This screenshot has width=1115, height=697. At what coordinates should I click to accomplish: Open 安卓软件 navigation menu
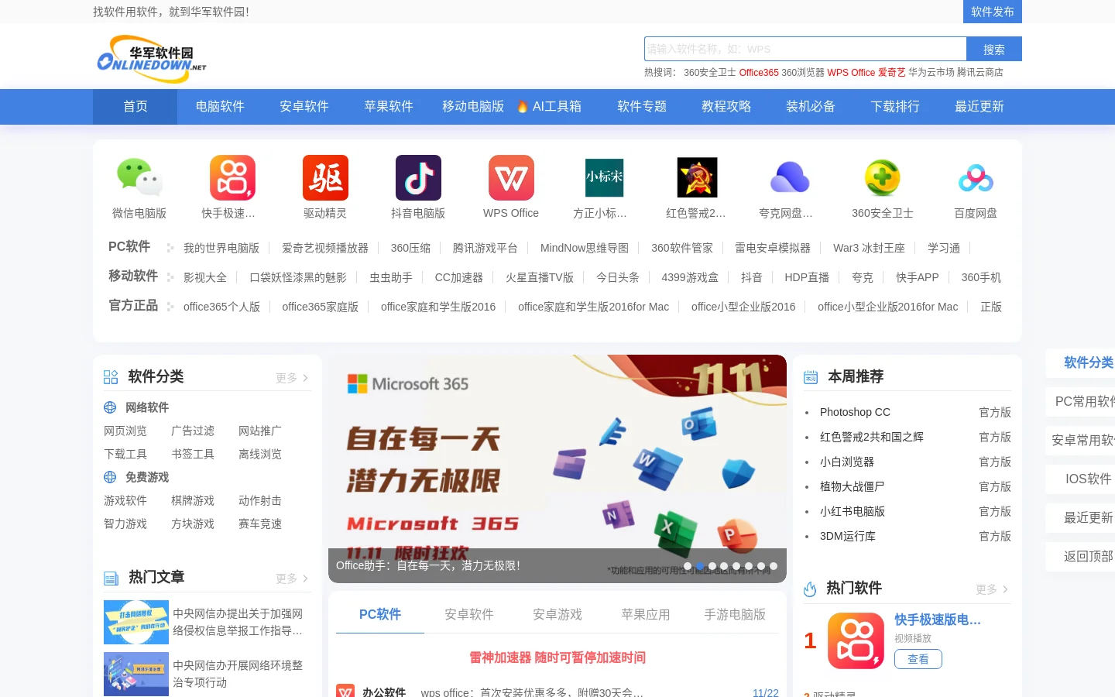click(304, 107)
